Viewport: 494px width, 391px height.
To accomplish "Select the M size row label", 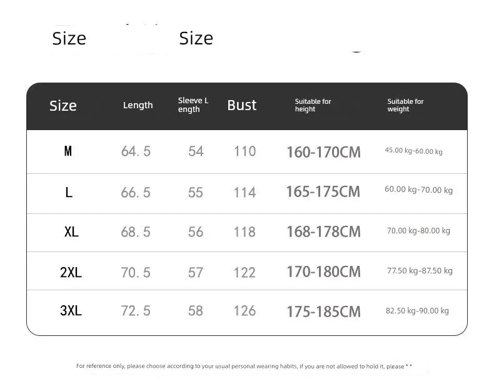I will point(68,151).
